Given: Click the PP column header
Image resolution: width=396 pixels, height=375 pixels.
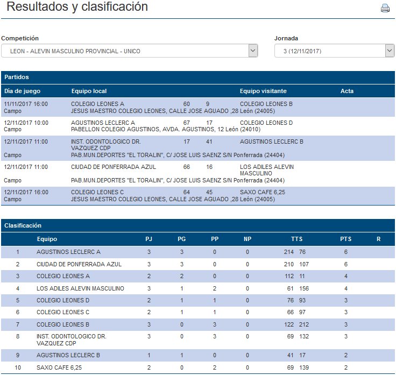Looking at the screenshot, I should coord(215,239).
